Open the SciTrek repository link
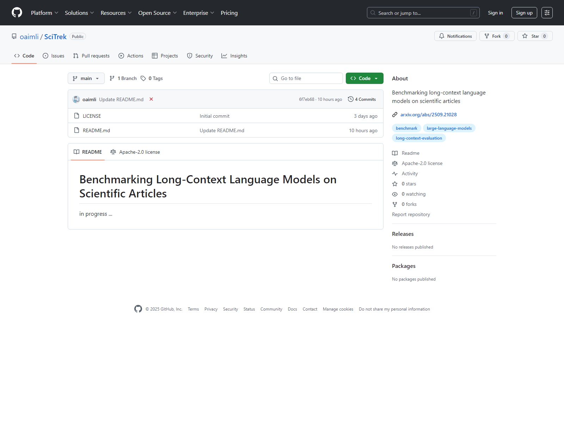 pos(55,37)
